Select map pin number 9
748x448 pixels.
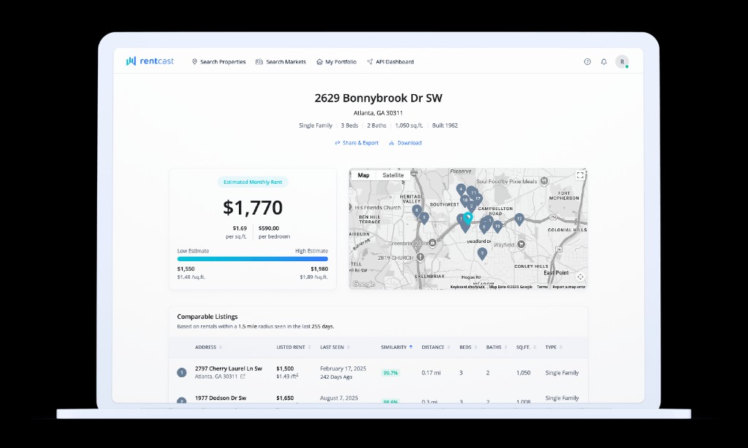coord(482,253)
